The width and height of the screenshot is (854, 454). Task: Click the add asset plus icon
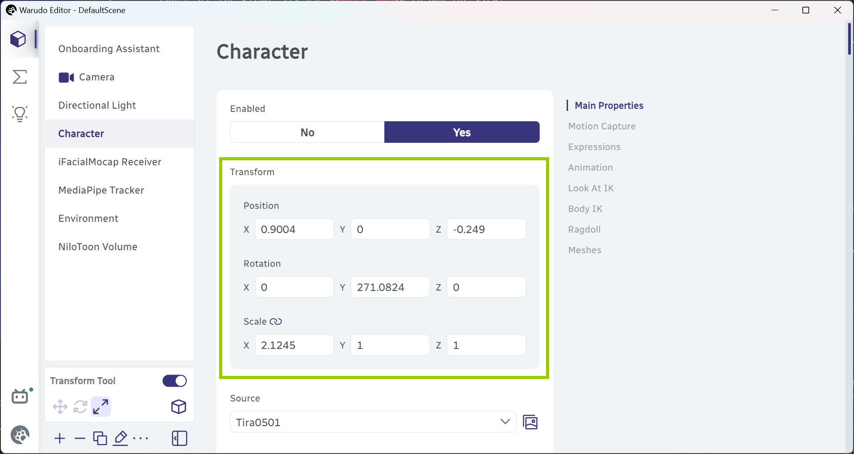60,438
